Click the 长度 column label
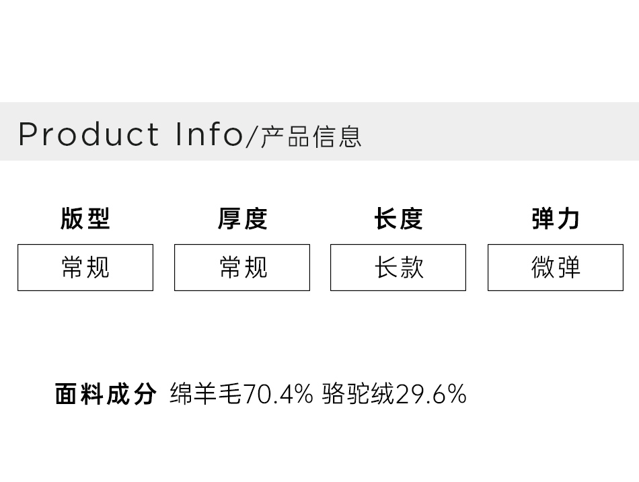 coord(398,218)
